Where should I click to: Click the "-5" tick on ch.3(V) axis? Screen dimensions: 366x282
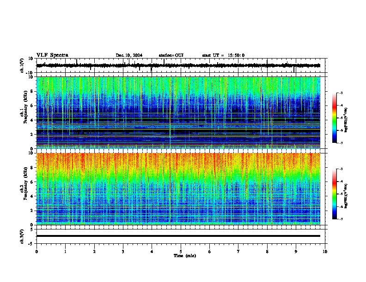pyautogui.click(x=31, y=244)
